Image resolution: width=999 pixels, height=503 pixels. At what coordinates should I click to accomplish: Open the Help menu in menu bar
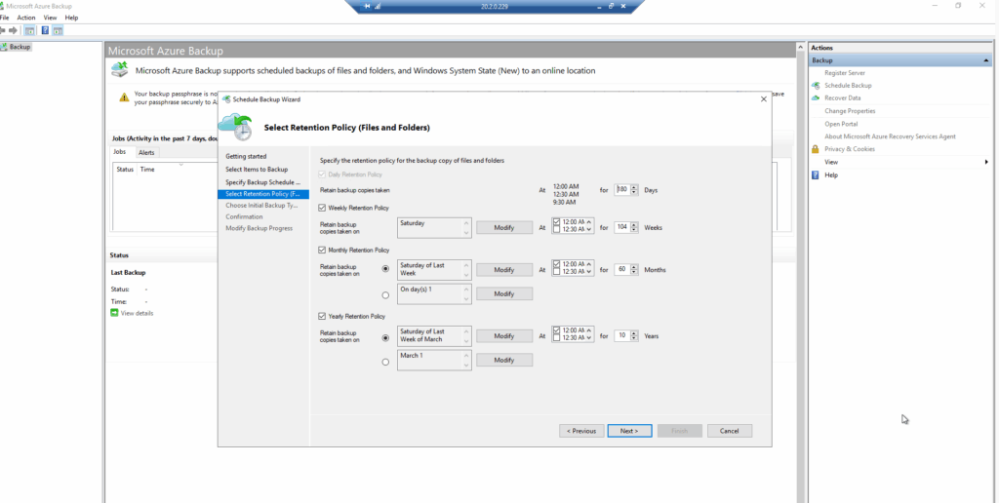coord(71,18)
